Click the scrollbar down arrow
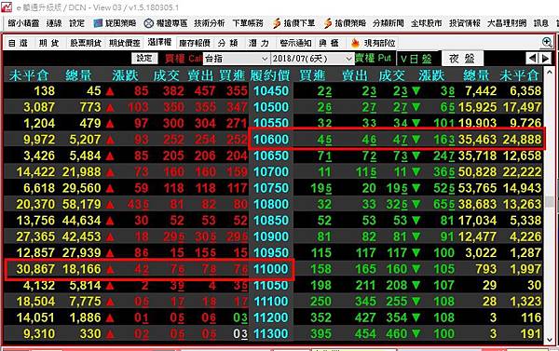Screen dimensions: 559x351 click(550, 340)
